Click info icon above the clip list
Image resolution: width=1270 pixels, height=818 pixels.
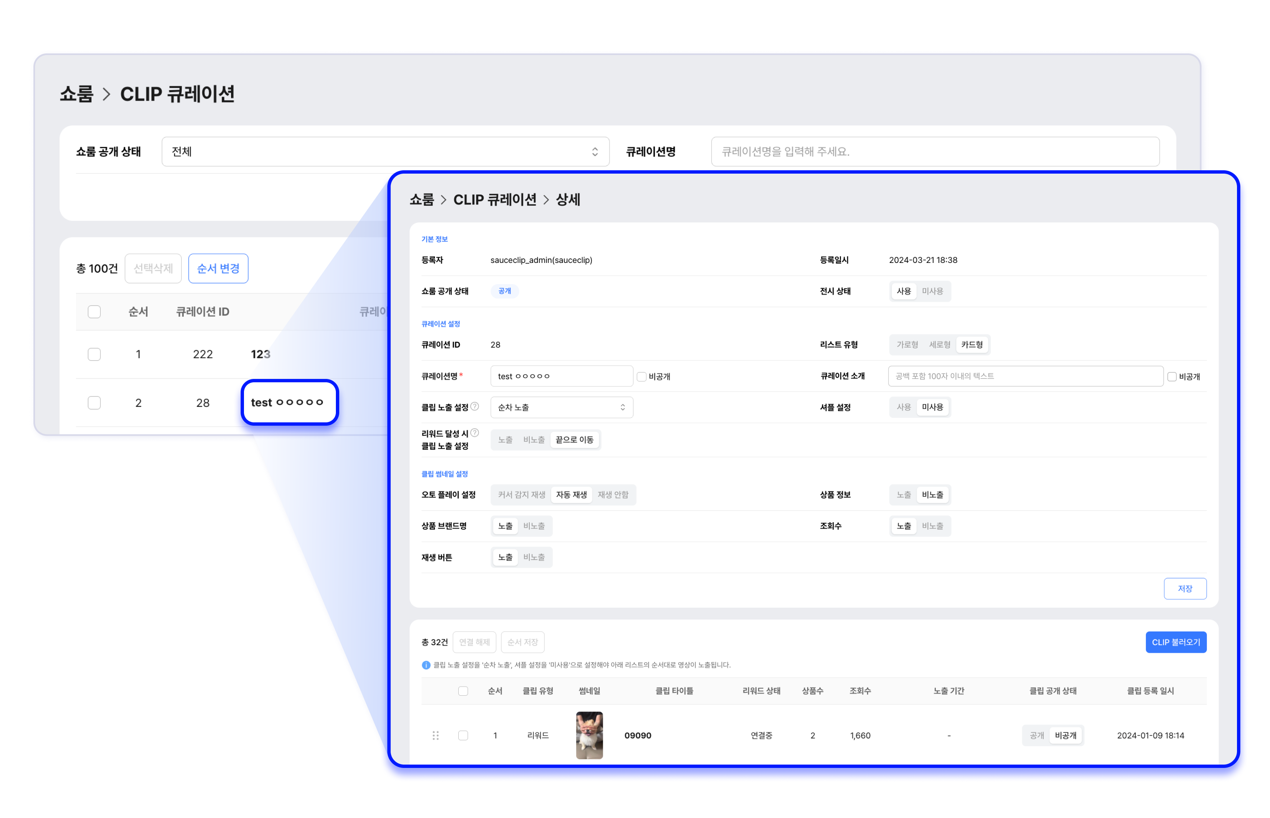tap(426, 665)
